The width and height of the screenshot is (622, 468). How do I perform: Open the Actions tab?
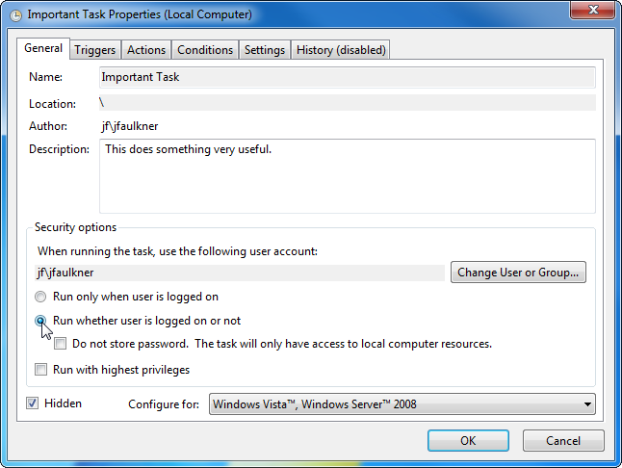[146, 50]
